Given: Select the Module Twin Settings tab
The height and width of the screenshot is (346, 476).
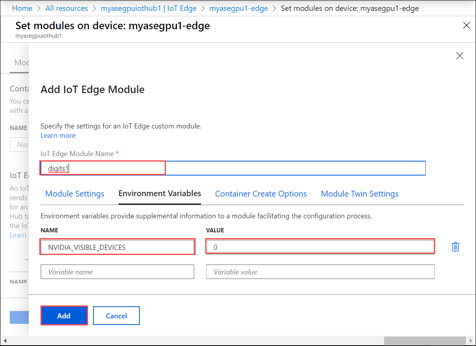Looking at the screenshot, I should [360, 193].
